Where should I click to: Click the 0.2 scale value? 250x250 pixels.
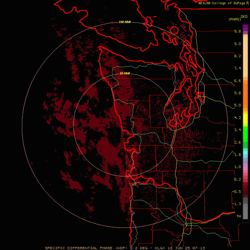(x=237, y=179)
